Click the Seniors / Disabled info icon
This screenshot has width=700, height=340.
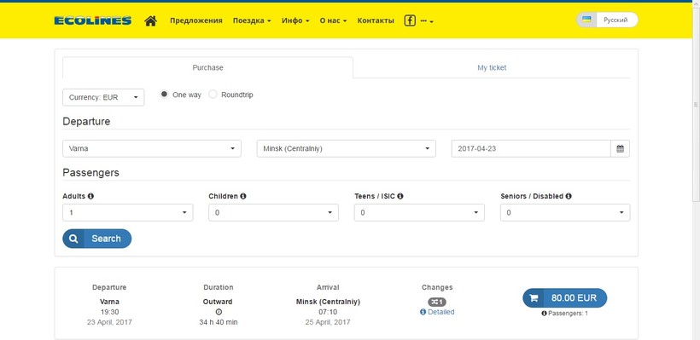click(x=569, y=196)
